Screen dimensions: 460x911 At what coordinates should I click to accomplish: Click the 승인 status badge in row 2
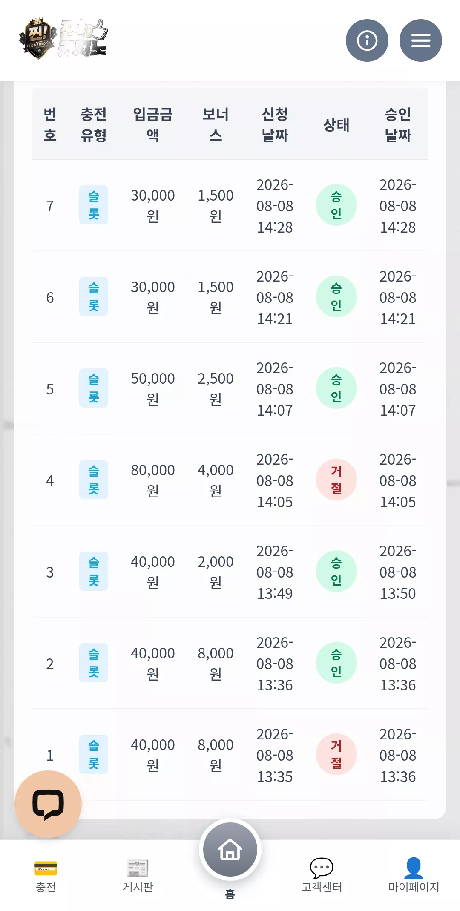(336, 663)
